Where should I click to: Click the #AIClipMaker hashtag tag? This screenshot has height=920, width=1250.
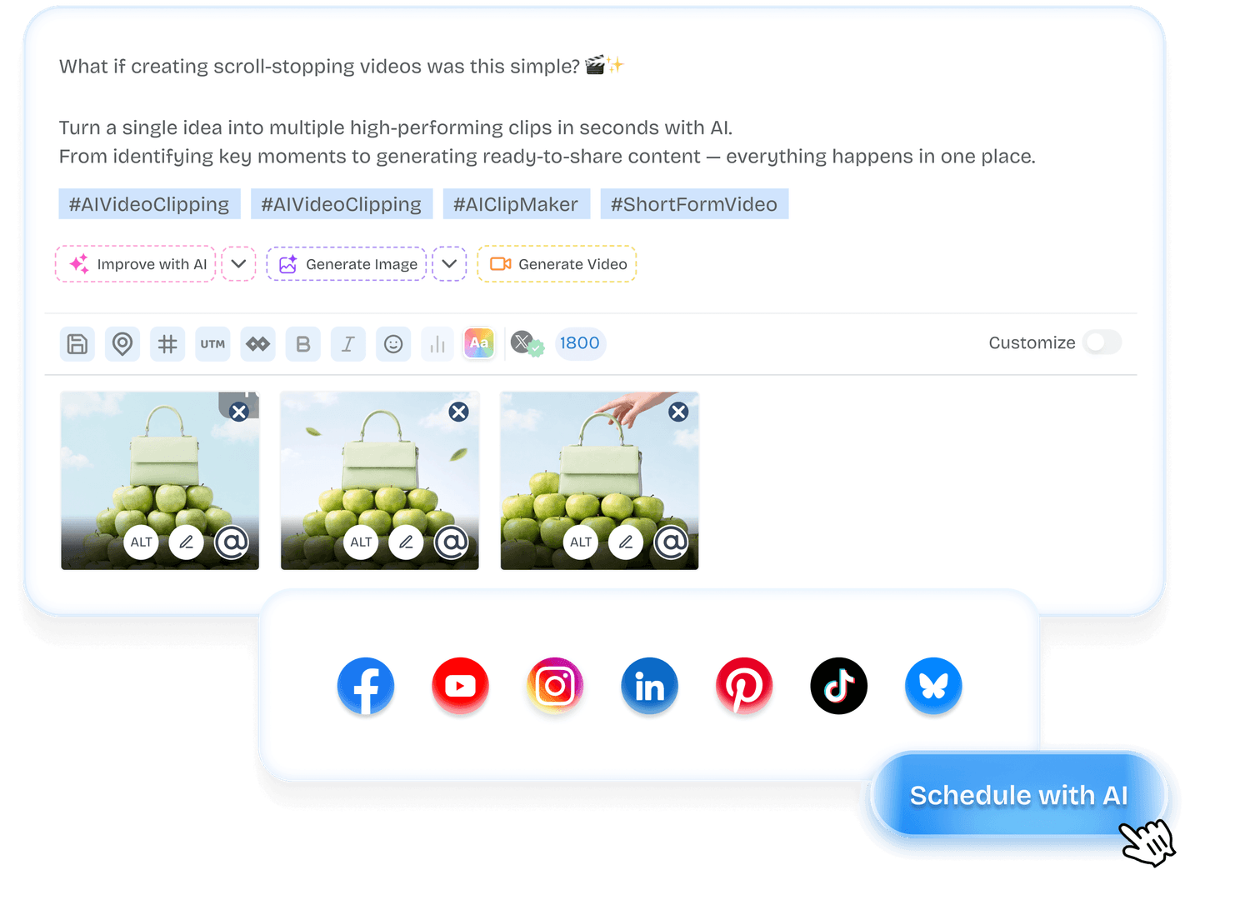click(516, 204)
